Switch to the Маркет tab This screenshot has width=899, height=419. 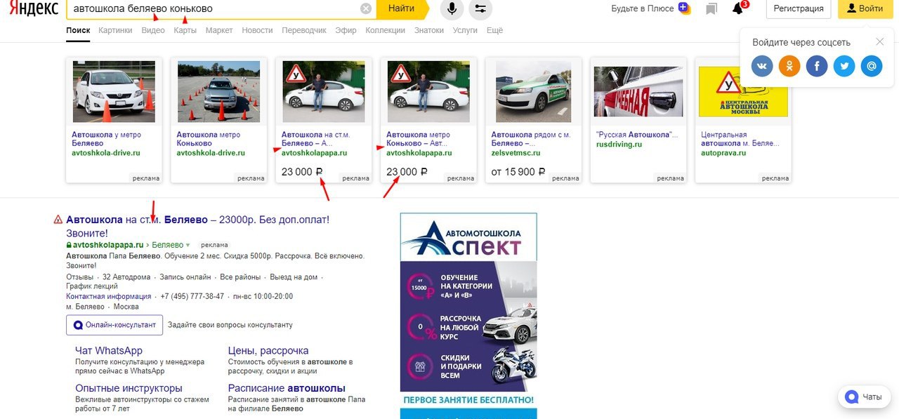pyautogui.click(x=219, y=30)
